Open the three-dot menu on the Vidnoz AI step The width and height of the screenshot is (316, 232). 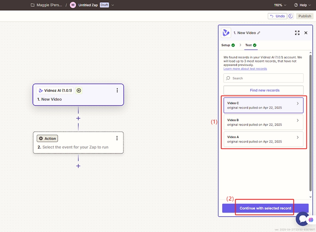(x=117, y=90)
